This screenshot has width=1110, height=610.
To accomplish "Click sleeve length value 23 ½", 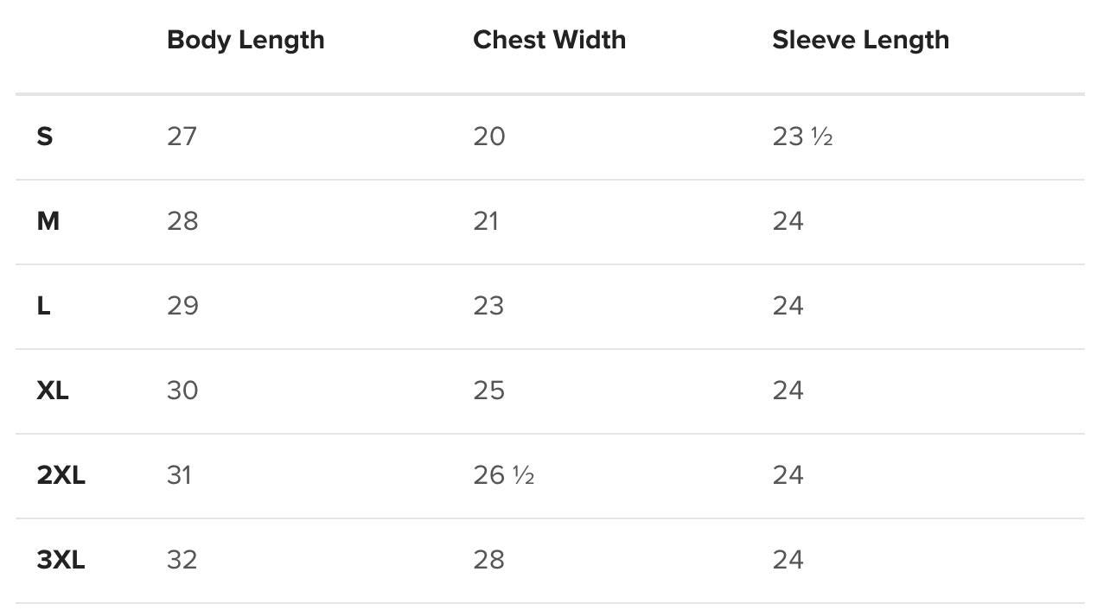I will (x=802, y=137).
